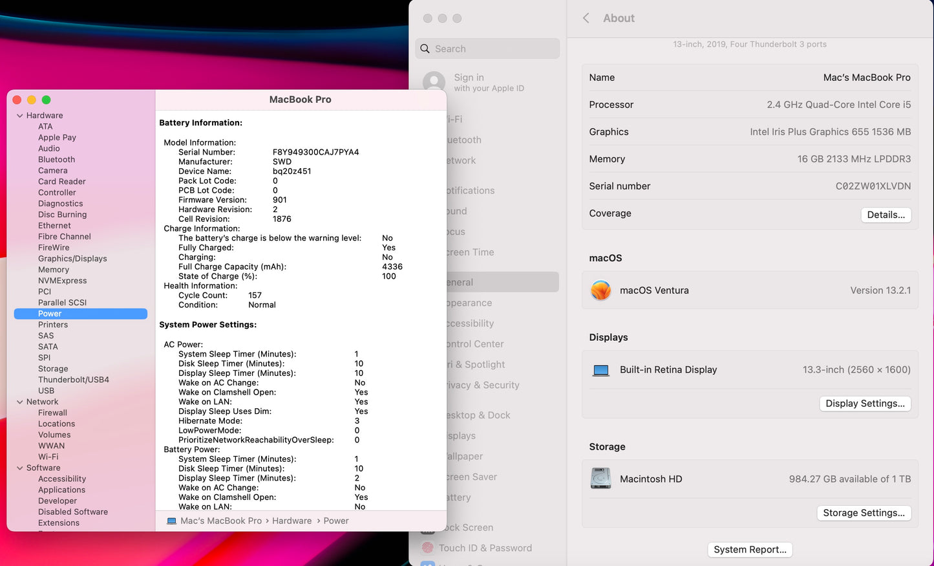The height and width of the screenshot is (566, 934).
Task: Open Storage Settings
Action: click(x=864, y=512)
